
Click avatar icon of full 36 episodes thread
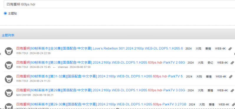coord(9,51)
